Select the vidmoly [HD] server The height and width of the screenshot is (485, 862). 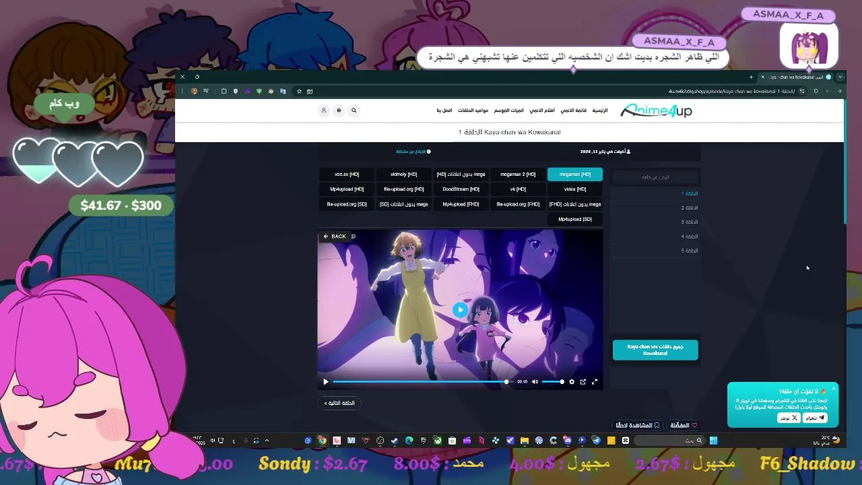pos(404,174)
